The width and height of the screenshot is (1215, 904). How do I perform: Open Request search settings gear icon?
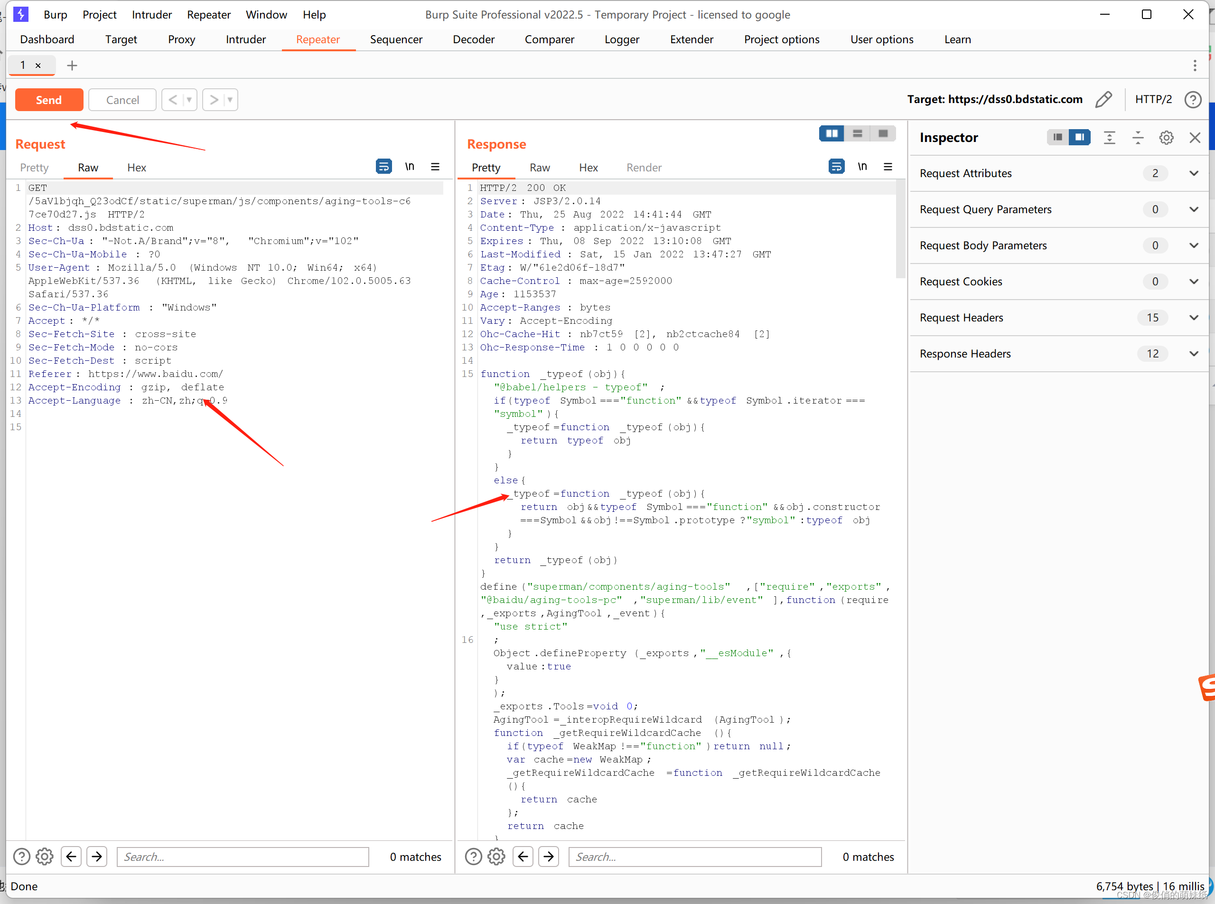(x=45, y=857)
